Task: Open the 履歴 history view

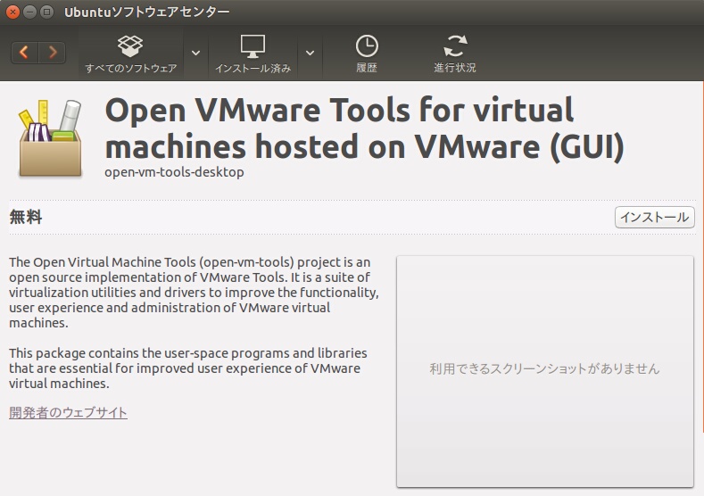Action: click(x=367, y=54)
